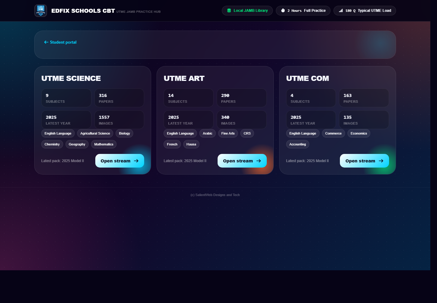Screen dimensions: 437x303
Task: Go back to Student portal
Action: tap(60, 42)
